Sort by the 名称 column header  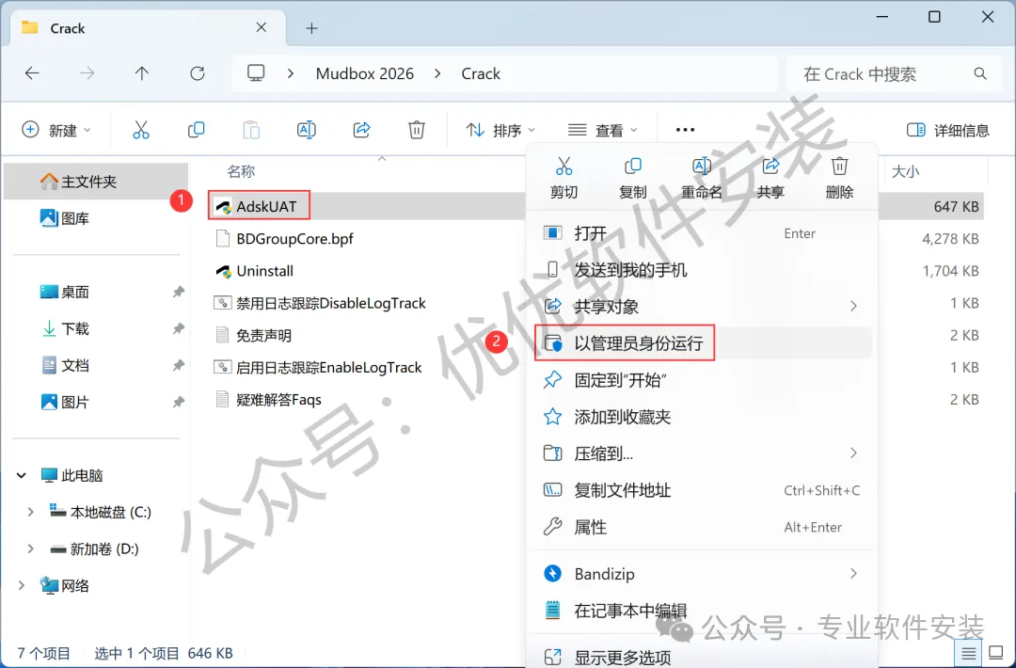[x=241, y=171]
